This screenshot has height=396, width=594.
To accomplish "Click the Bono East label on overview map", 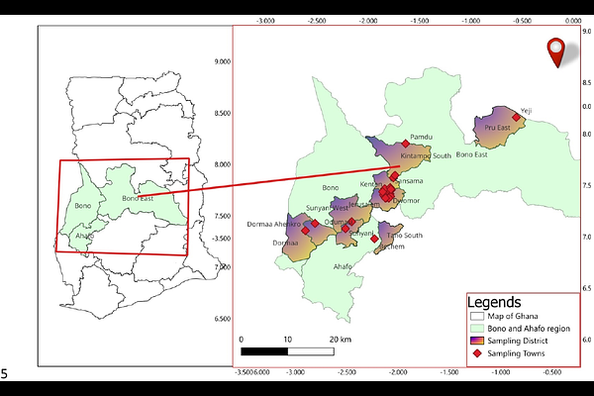I will click(138, 198).
